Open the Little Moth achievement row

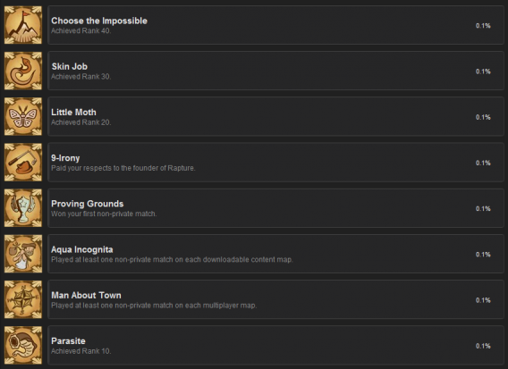coord(275,116)
